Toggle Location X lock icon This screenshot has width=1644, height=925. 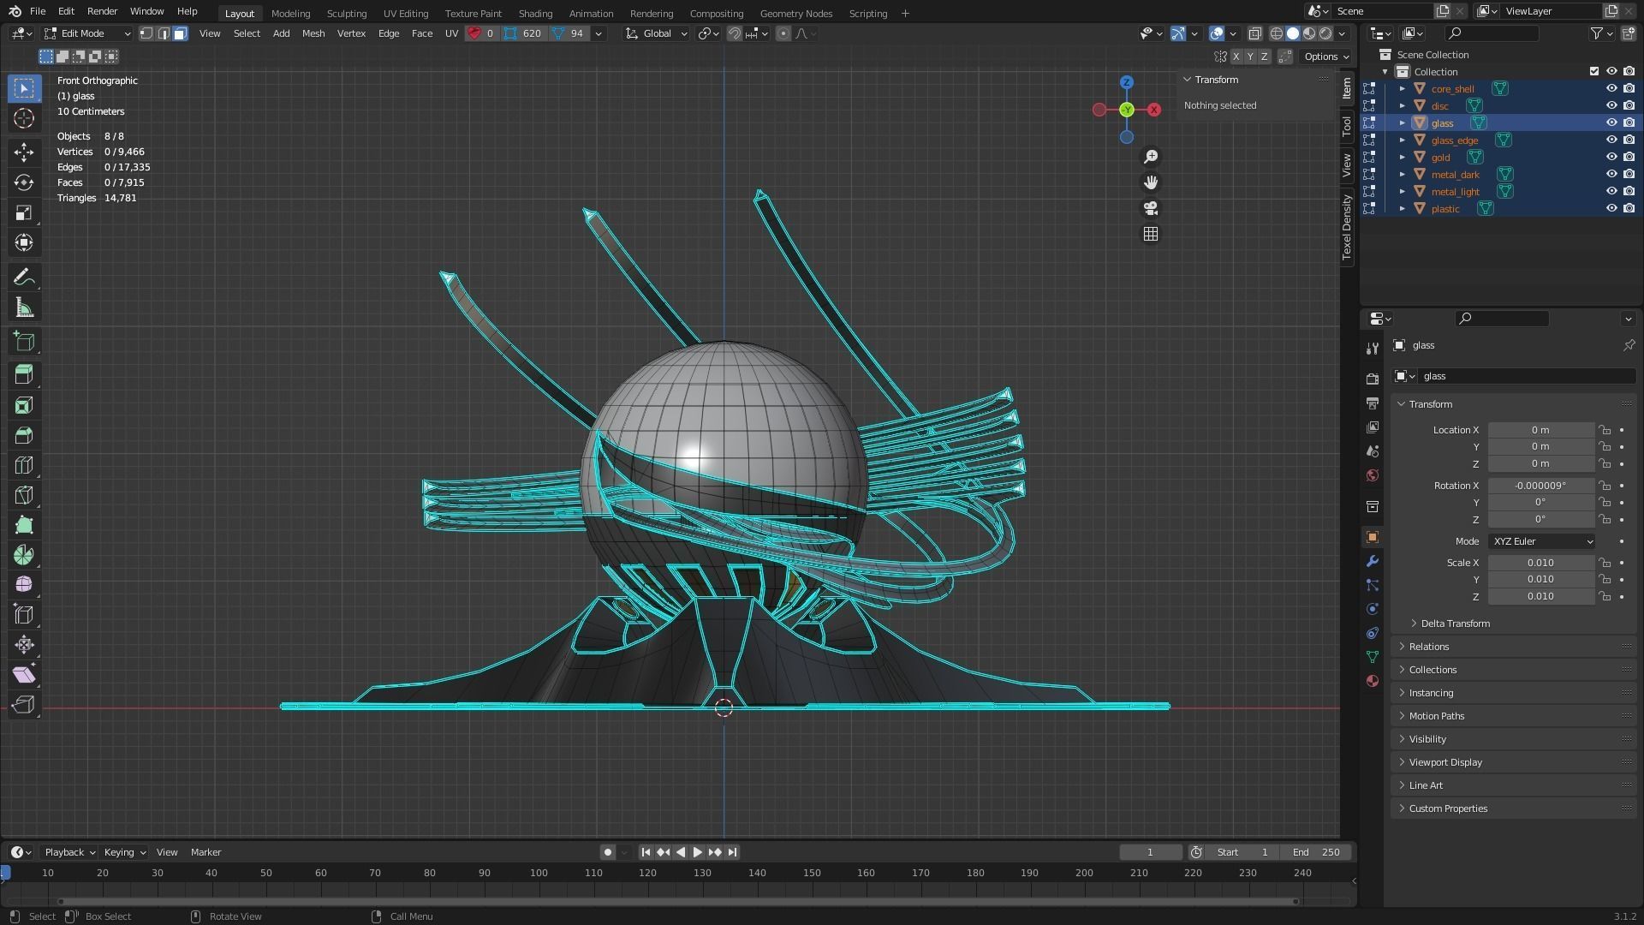click(1605, 430)
